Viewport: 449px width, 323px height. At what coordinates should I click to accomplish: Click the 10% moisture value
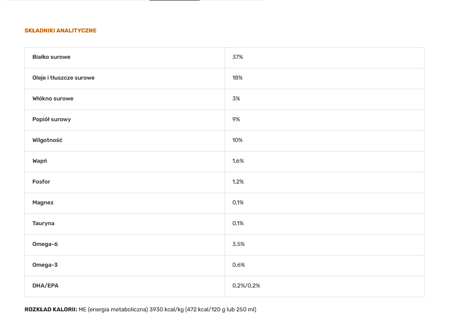click(238, 140)
